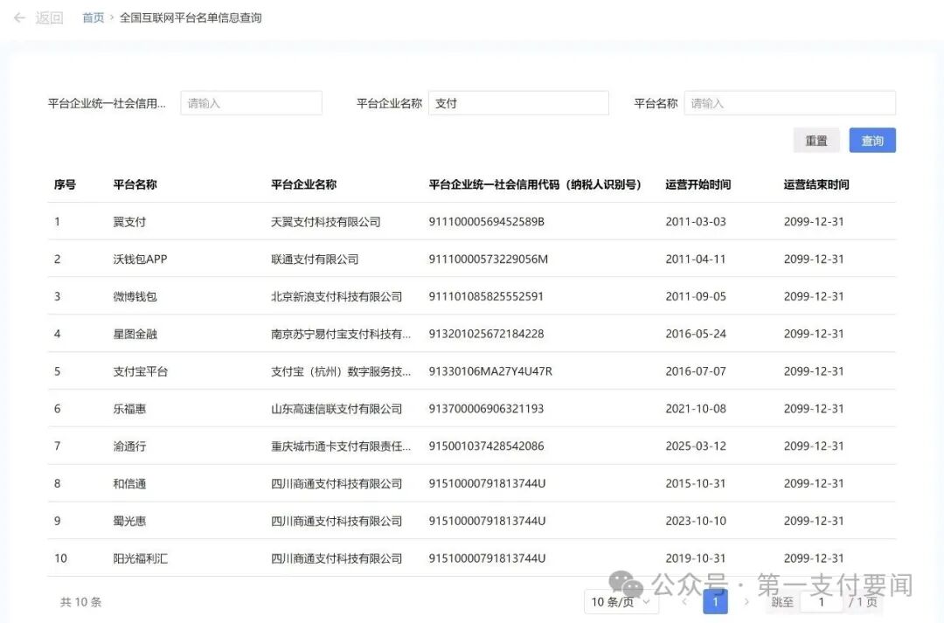
Task: Click the 重置 (Reset) button
Action: point(816,140)
